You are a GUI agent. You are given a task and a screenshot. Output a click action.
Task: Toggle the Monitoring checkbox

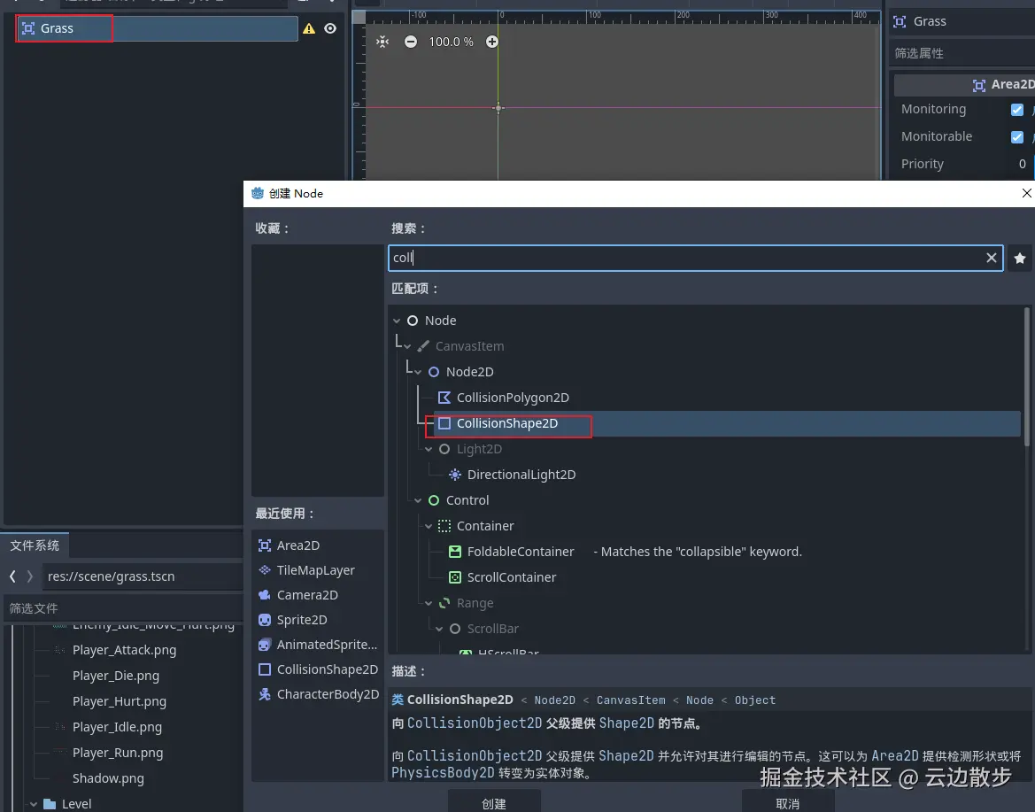(1017, 110)
